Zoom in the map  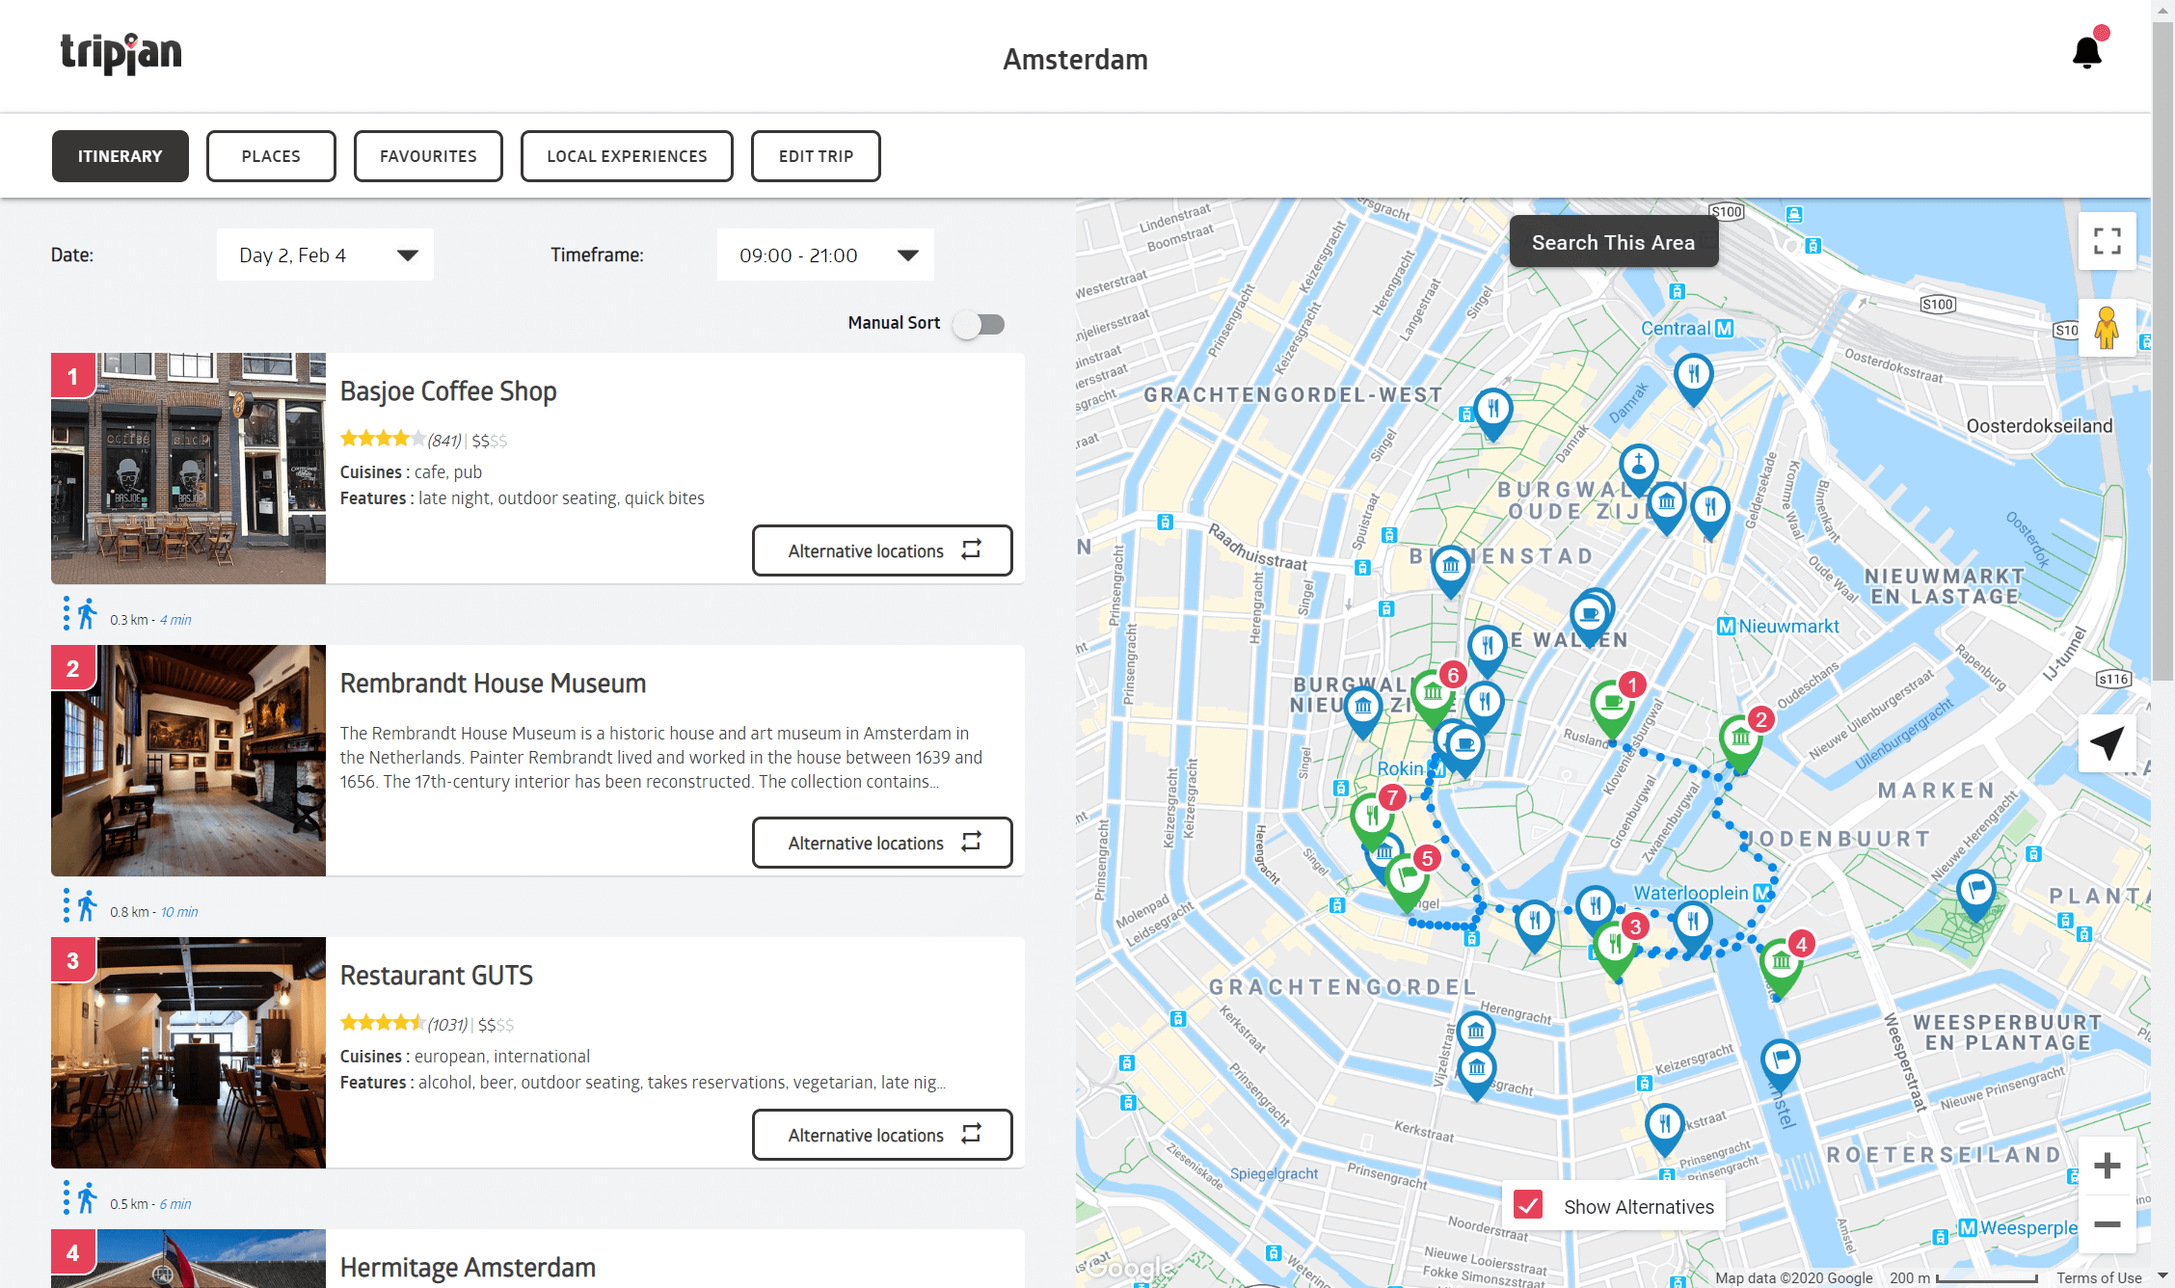(2108, 1166)
